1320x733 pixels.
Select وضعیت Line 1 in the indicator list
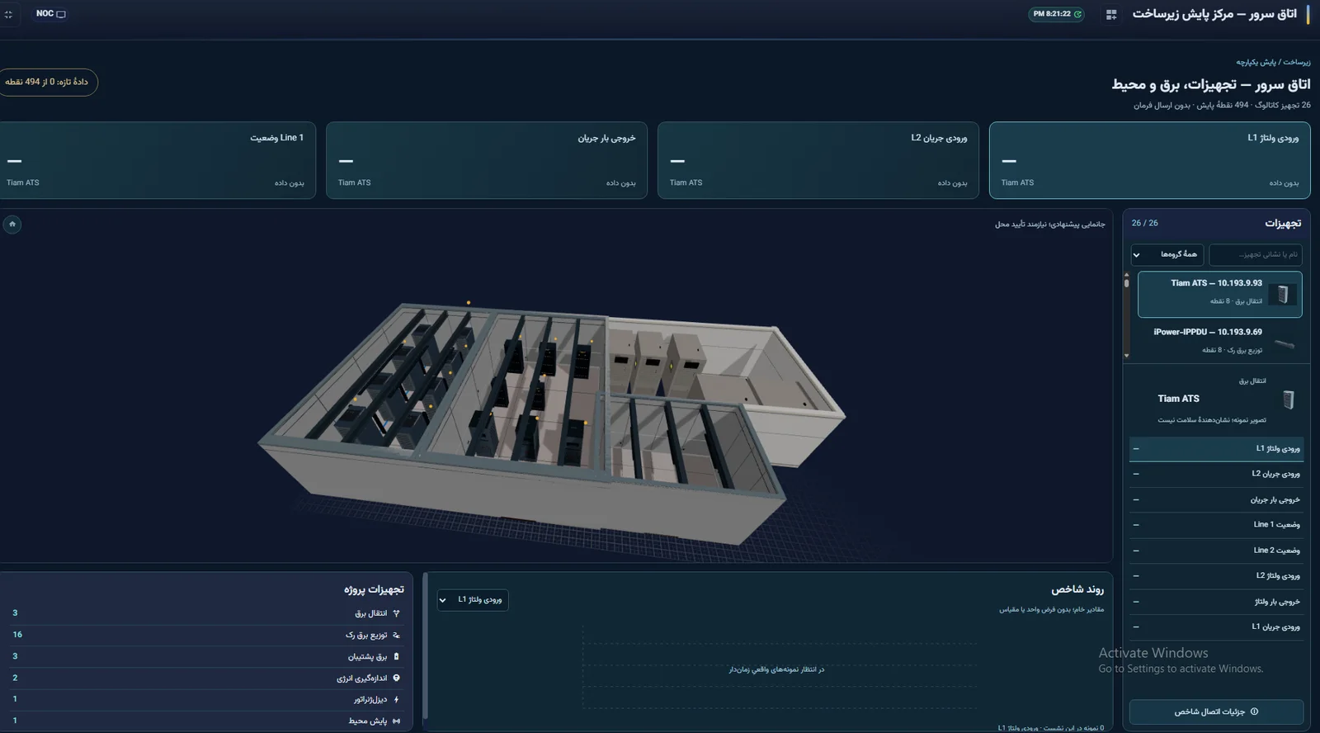(x=1216, y=525)
